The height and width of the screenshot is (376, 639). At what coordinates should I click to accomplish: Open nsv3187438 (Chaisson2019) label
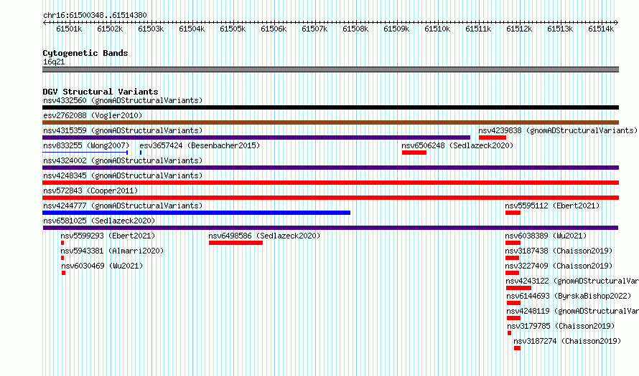click(x=559, y=251)
